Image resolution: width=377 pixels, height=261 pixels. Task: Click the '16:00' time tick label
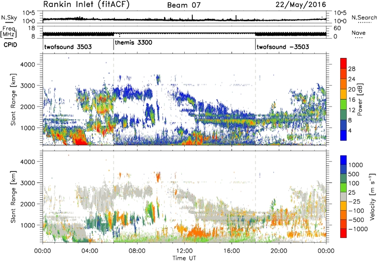231,251
